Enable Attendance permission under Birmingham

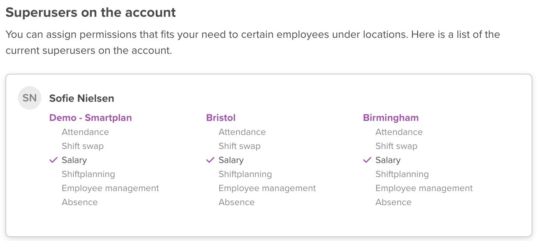[x=399, y=132]
